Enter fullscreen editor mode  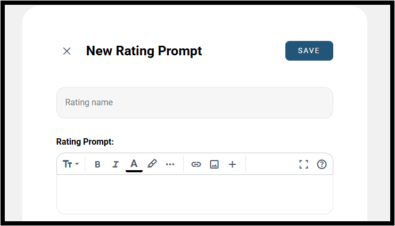[x=303, y=164]
